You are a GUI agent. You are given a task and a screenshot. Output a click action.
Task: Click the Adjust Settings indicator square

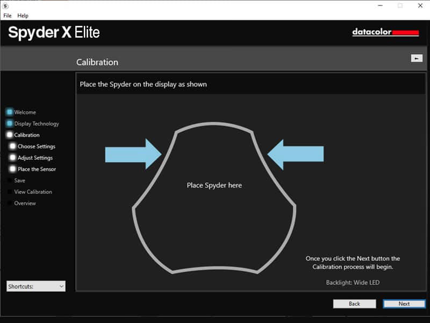coord(12,157)
